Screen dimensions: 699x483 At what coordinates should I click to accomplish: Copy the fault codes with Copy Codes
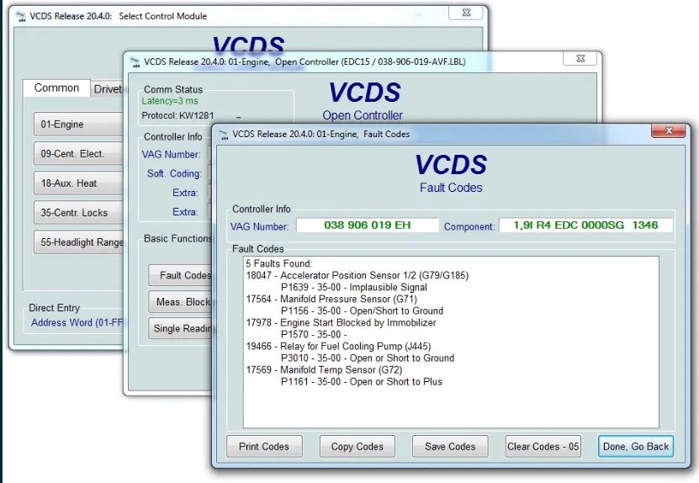(357, 447)
